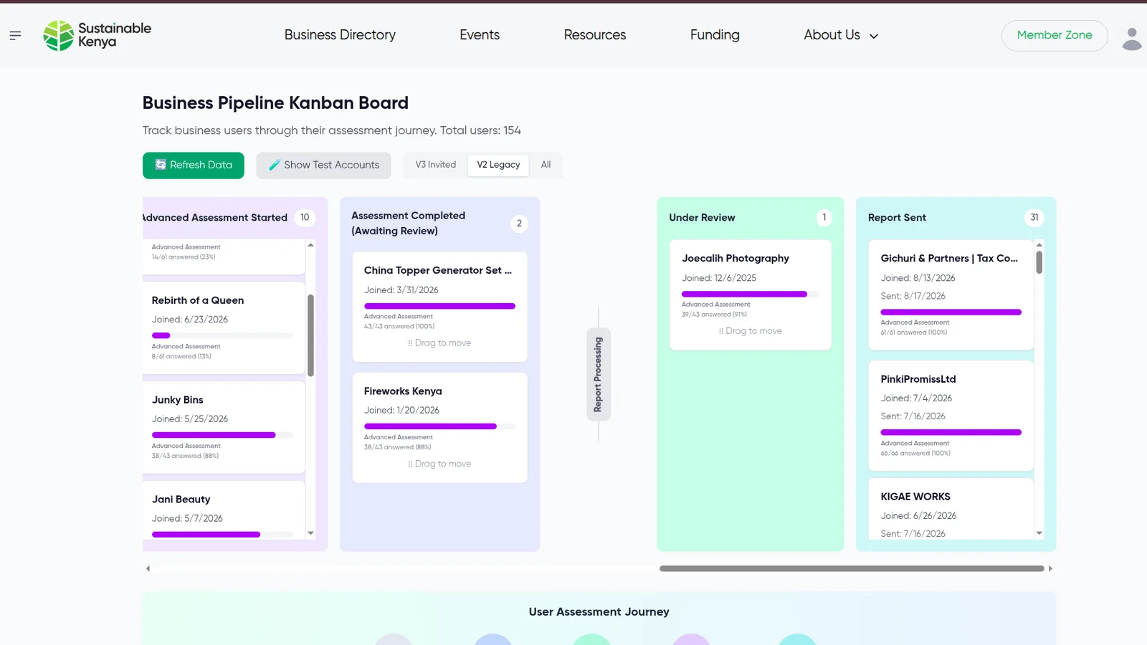1147x645 pixels.
Task: Click User Assessment Journey heading
Action: pyautogui.click(x=599, y=612)
